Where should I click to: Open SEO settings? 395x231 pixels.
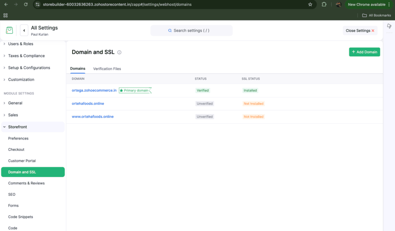tap(11, 194)
